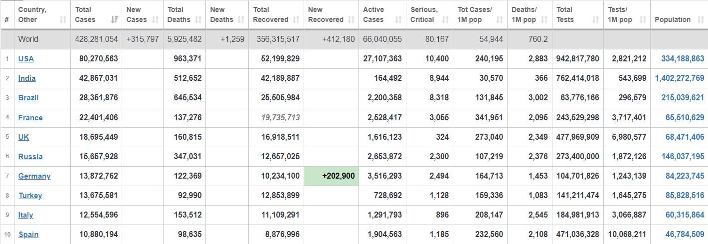The width and height of the screenshot is (708, 244).
Task: Open the UK country link
Action: 23,137
